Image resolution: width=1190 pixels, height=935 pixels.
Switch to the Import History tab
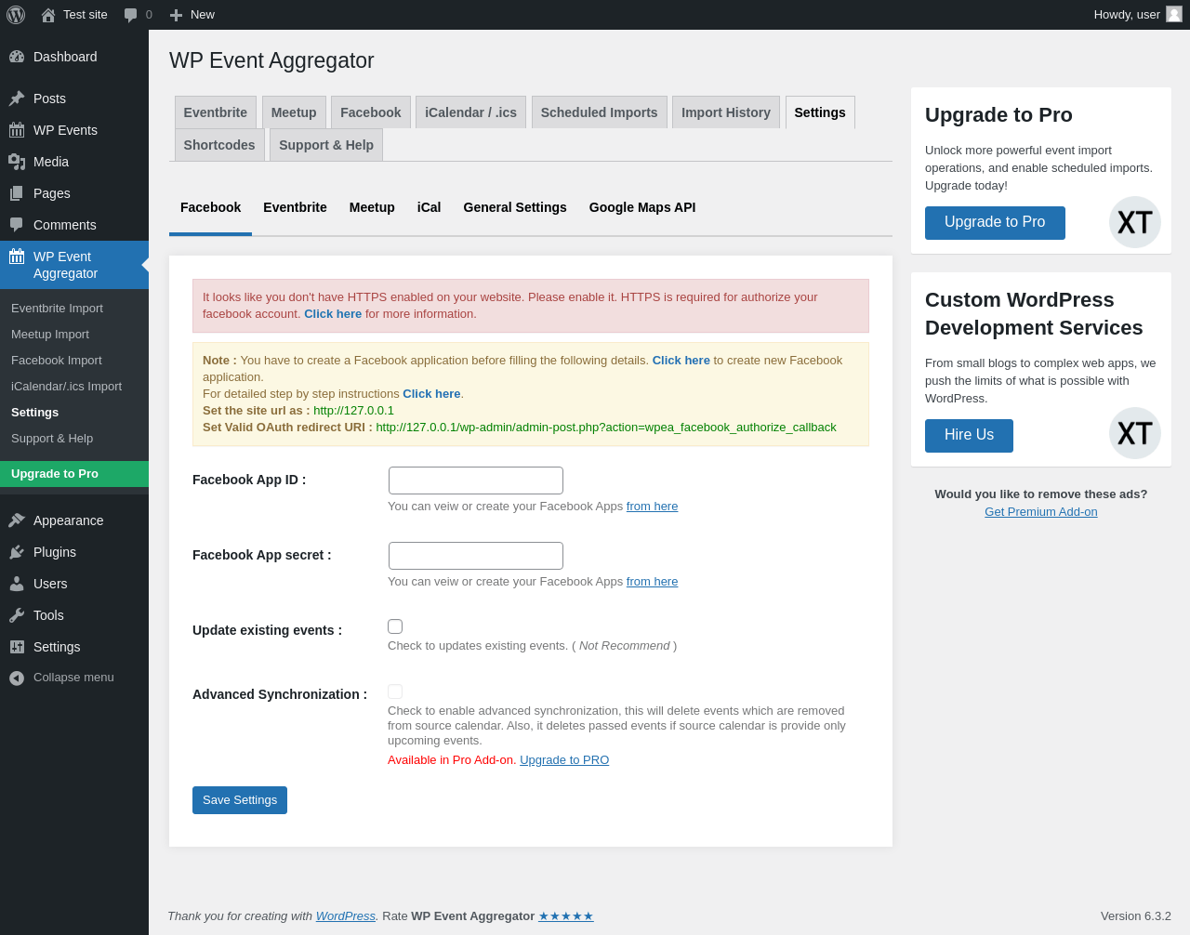[x=726, y=112]
